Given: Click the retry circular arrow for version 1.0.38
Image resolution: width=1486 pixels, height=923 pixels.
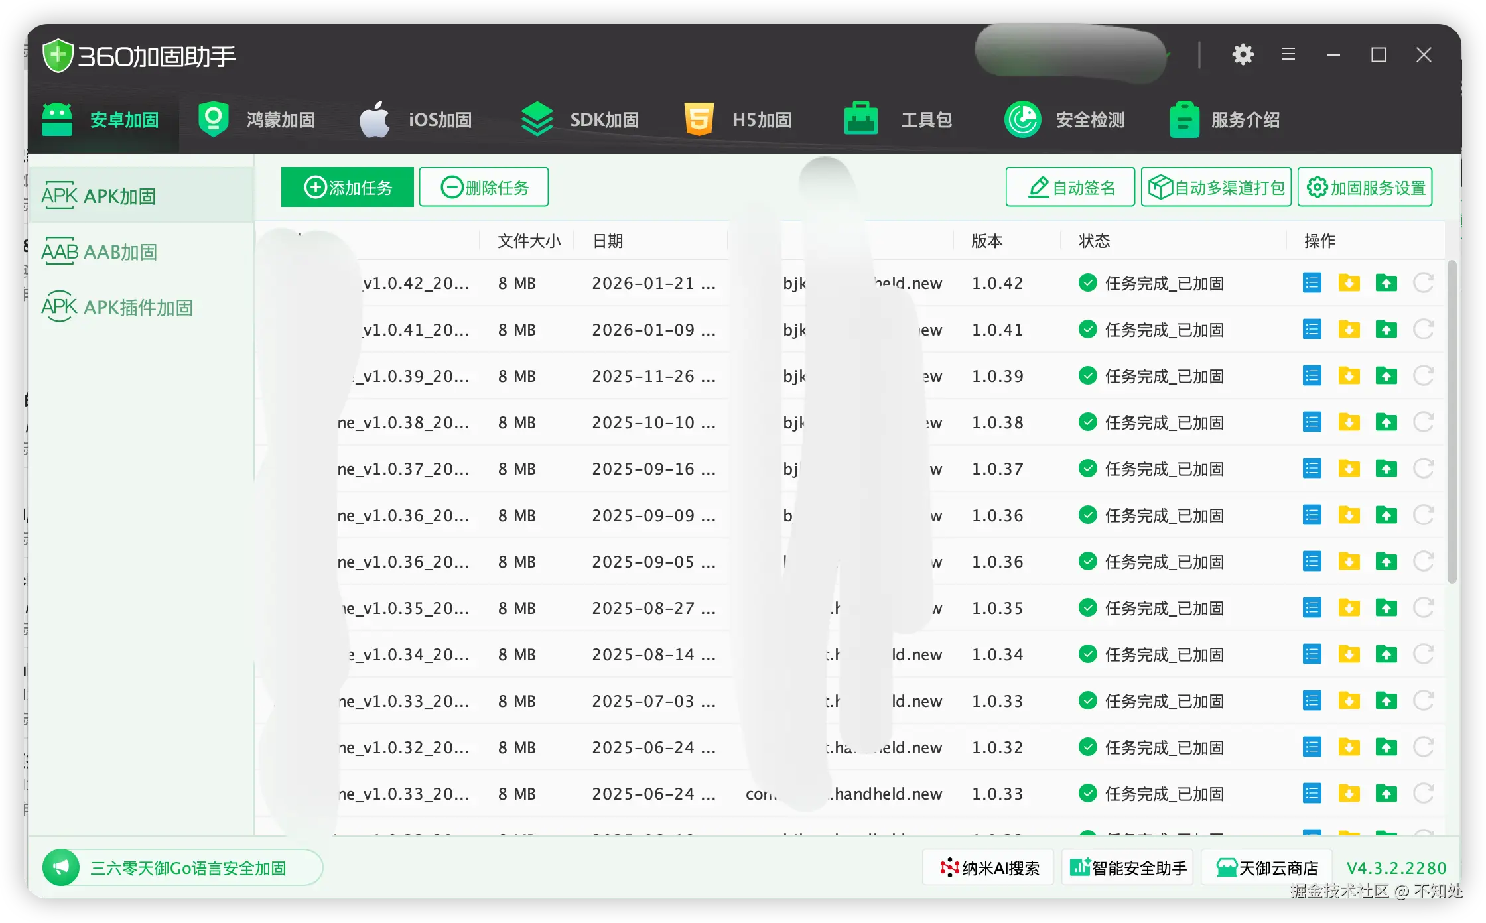Looking at the screenshot, I should click(1423, 422).
